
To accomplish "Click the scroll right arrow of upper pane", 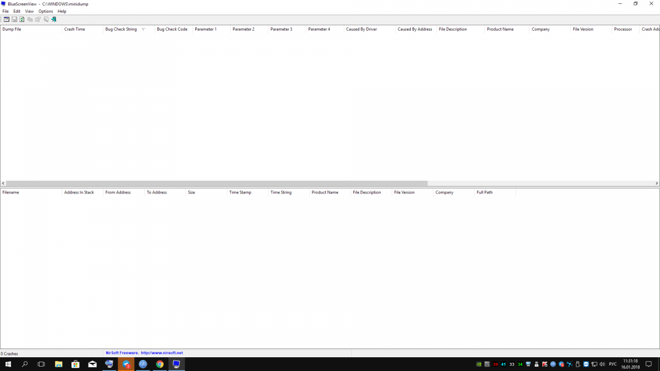I will (657, 184).
